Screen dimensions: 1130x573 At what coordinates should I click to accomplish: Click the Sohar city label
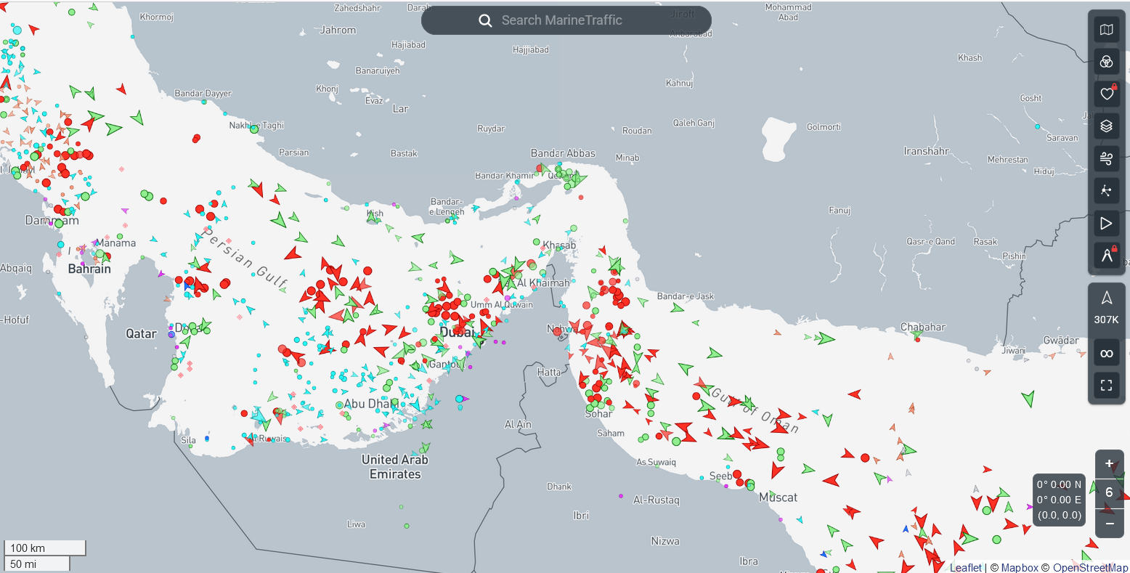(x=598, y=414)
